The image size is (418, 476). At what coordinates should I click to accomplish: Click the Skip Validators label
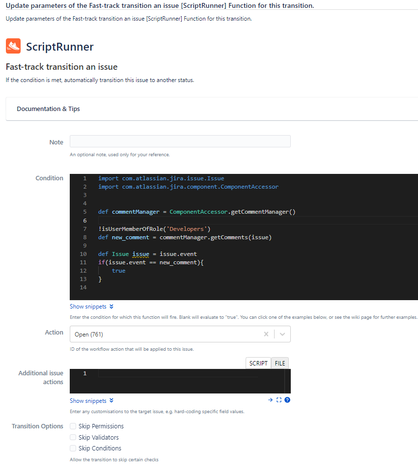pyautogui.click(x=99, y=438)
